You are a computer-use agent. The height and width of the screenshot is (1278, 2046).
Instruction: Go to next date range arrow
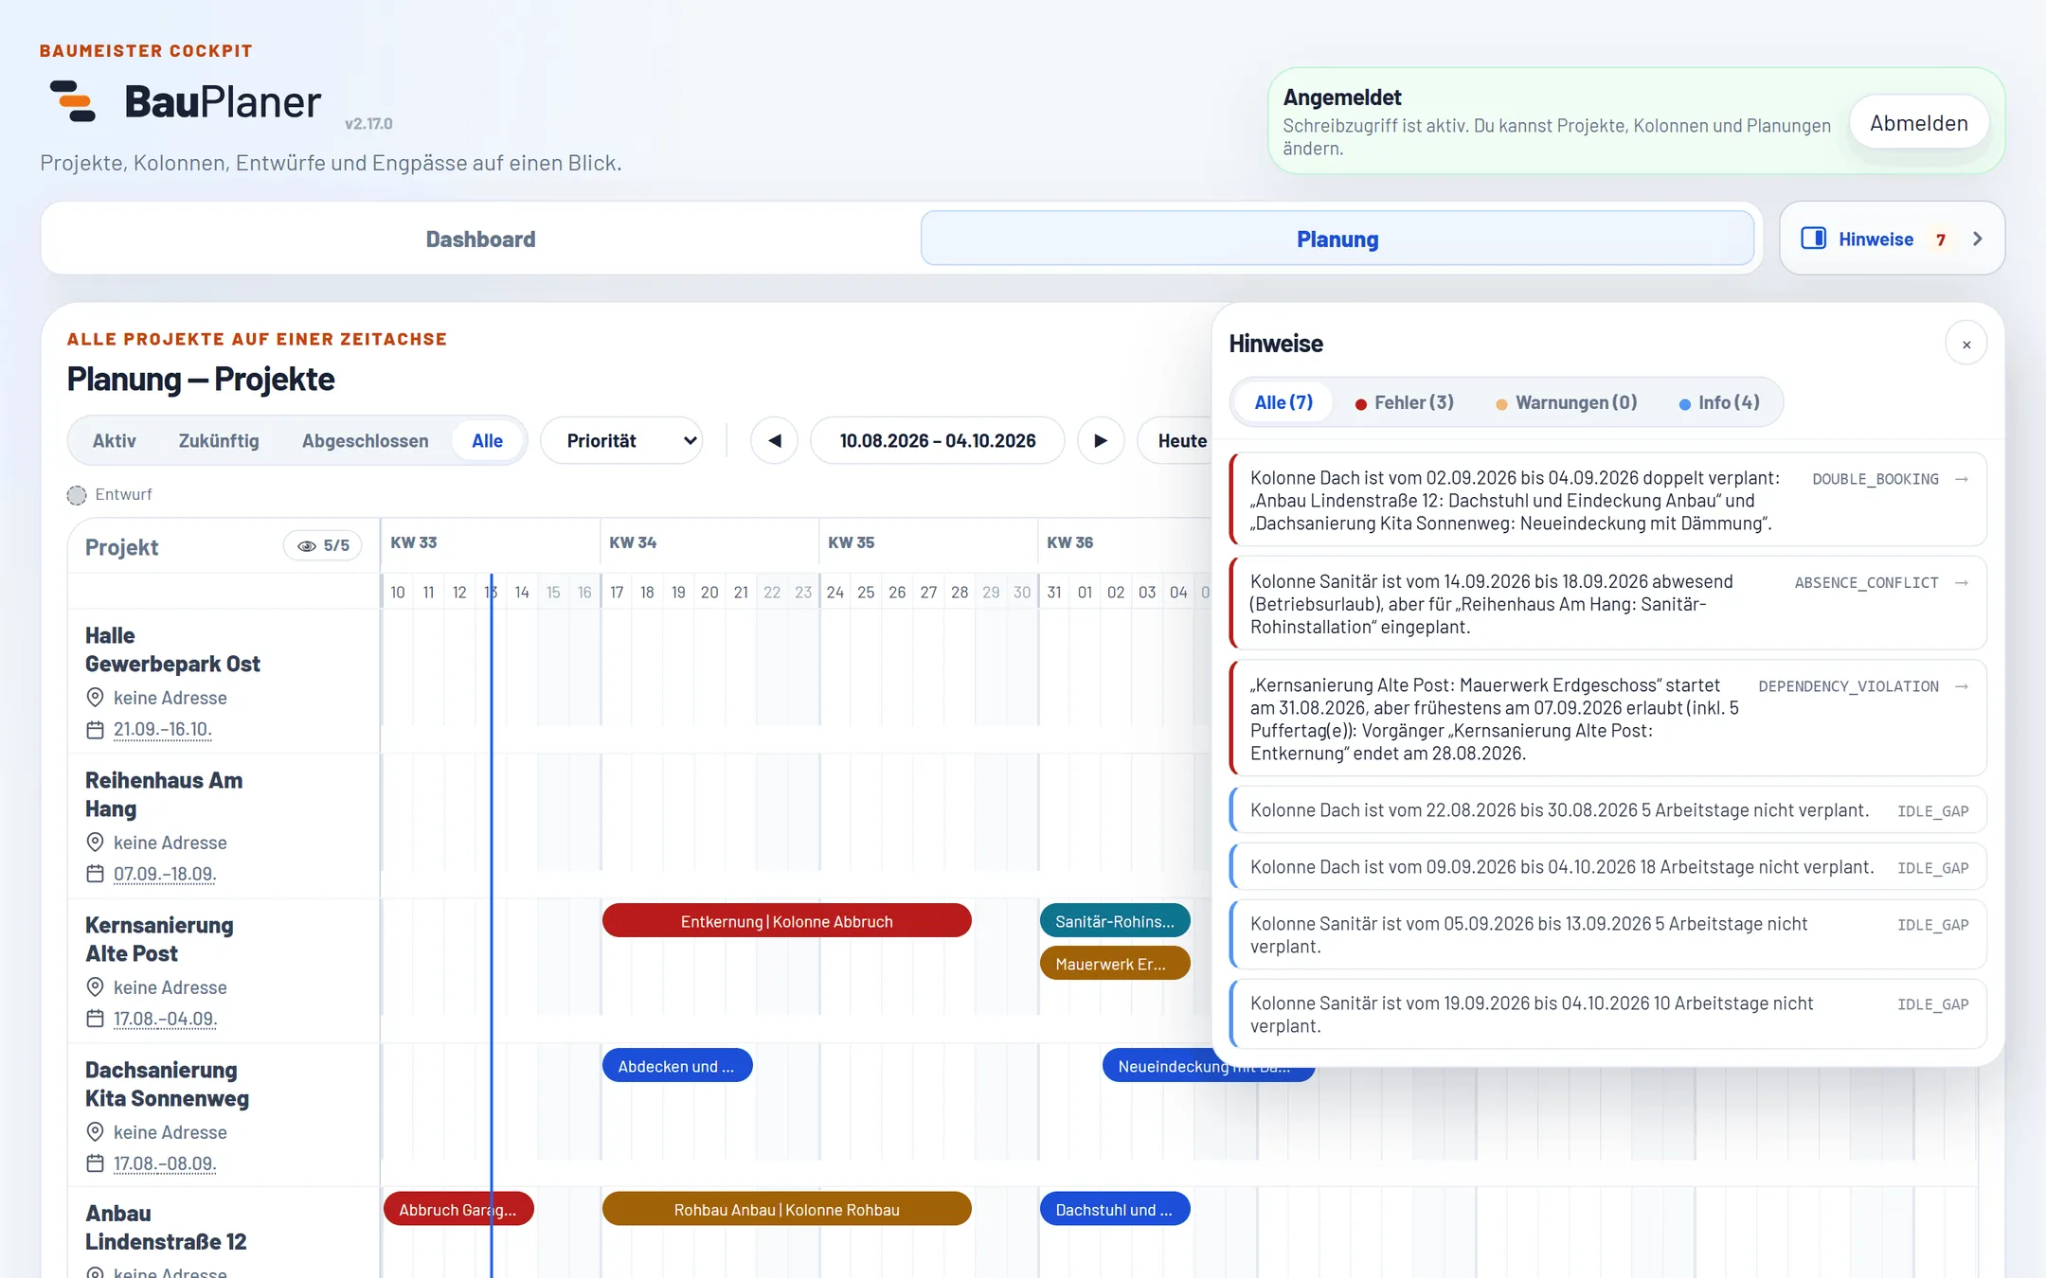1101,440
